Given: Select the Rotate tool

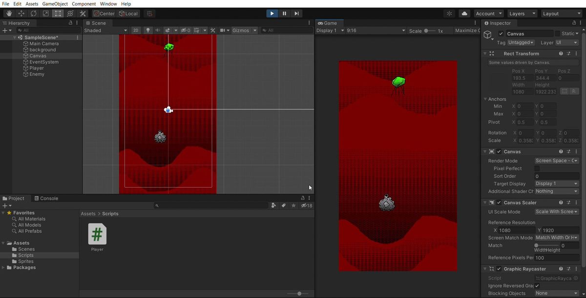Looking at the screenshot, I should click(x=33, y=13).
